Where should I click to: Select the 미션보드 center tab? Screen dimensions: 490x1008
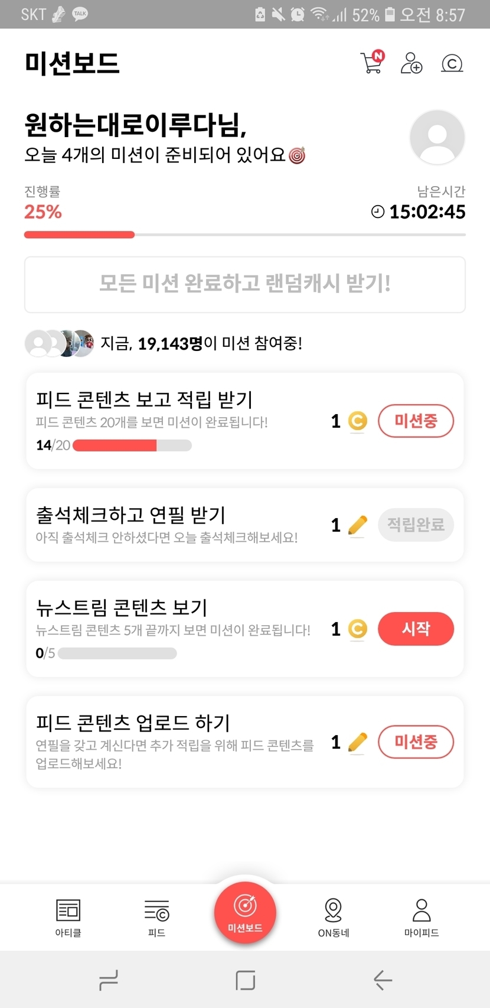[245, 912]
